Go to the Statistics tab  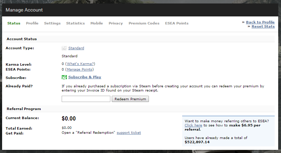pos(75,23)
